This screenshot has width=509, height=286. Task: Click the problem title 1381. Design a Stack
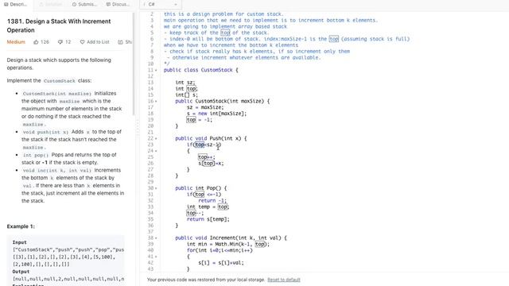[x=59, y=25]
